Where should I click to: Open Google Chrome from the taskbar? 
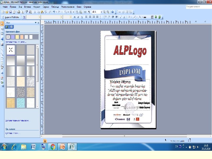point(53,147)
